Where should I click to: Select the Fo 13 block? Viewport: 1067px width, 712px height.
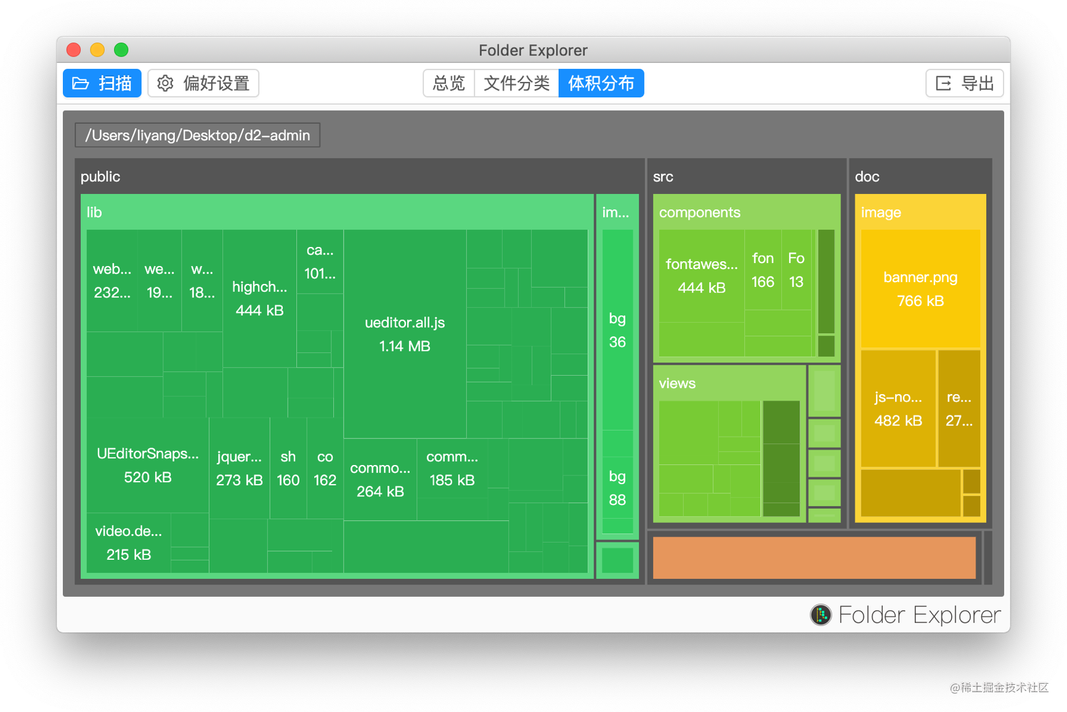click(x=796, y=270)
